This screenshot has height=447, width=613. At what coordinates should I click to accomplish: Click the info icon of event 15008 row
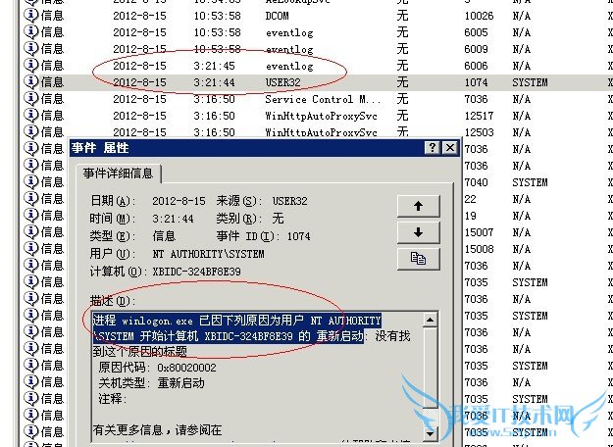30,249
